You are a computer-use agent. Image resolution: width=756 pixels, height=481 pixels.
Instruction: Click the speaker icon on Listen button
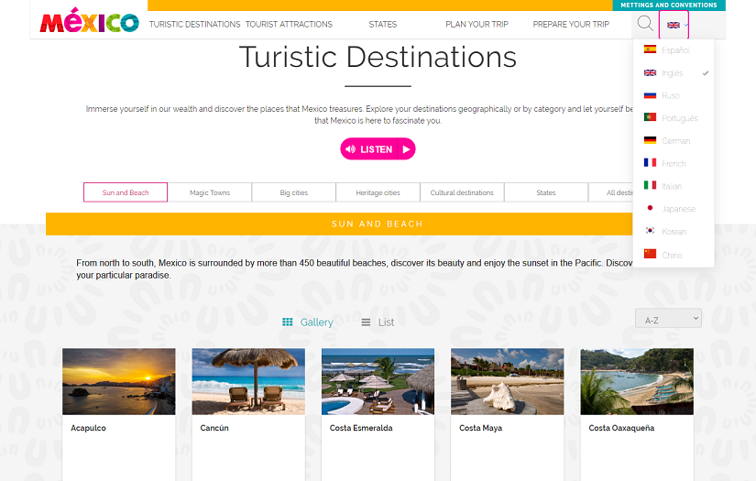[x=351, y=149]
